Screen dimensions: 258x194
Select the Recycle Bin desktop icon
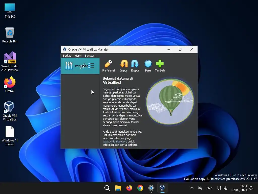click(x=10, y=35)
